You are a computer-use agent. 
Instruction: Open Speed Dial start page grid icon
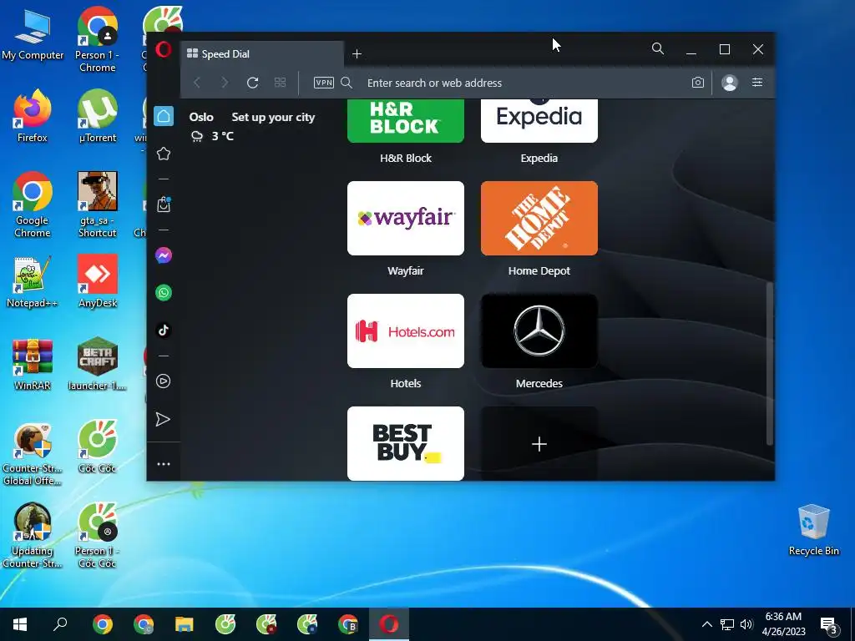[x=280, y=83]
